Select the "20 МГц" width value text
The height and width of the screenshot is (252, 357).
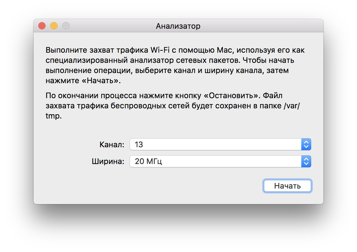pos(149,162)
